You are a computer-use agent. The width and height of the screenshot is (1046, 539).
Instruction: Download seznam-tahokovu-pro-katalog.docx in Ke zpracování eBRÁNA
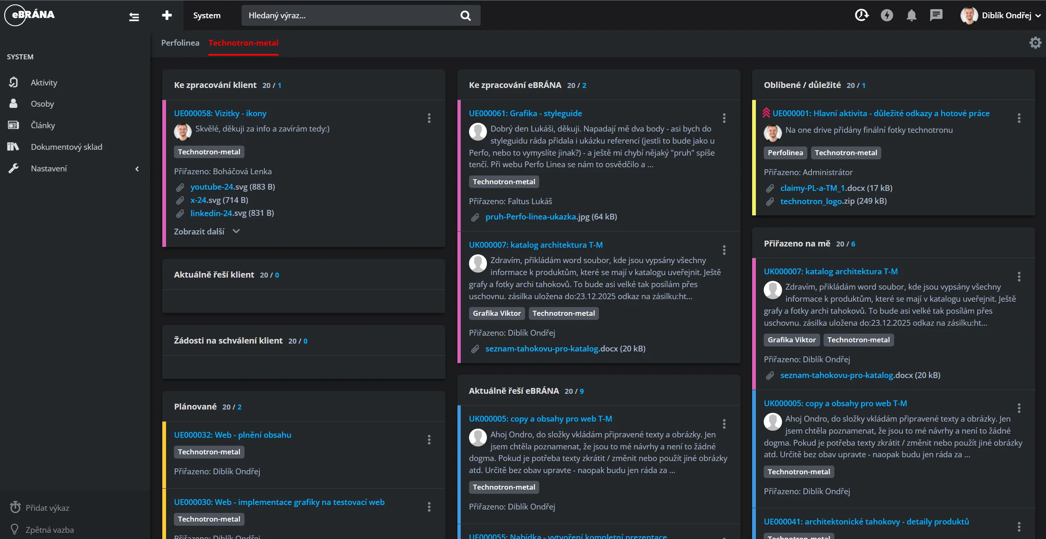click(565, 349)
